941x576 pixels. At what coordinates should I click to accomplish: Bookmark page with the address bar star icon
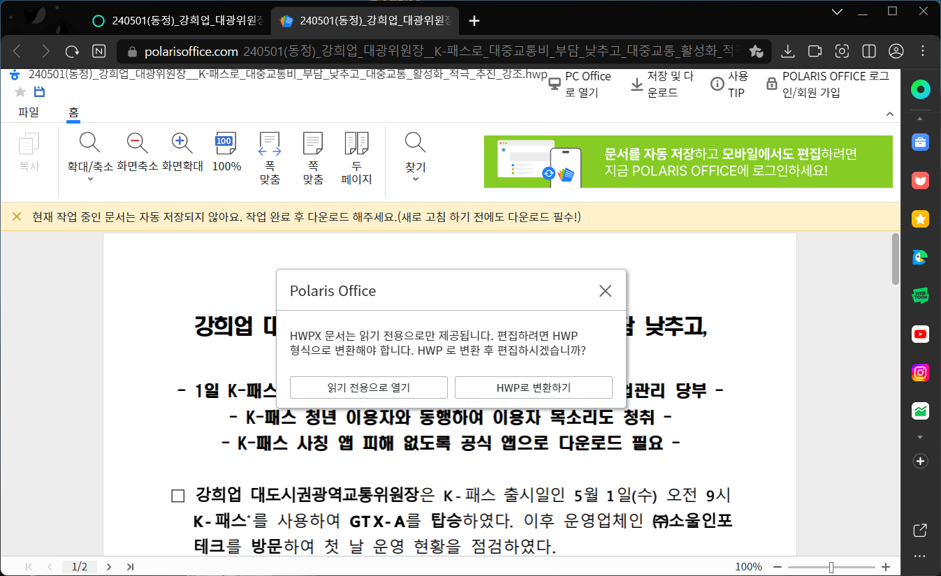(x=756, y=51)
